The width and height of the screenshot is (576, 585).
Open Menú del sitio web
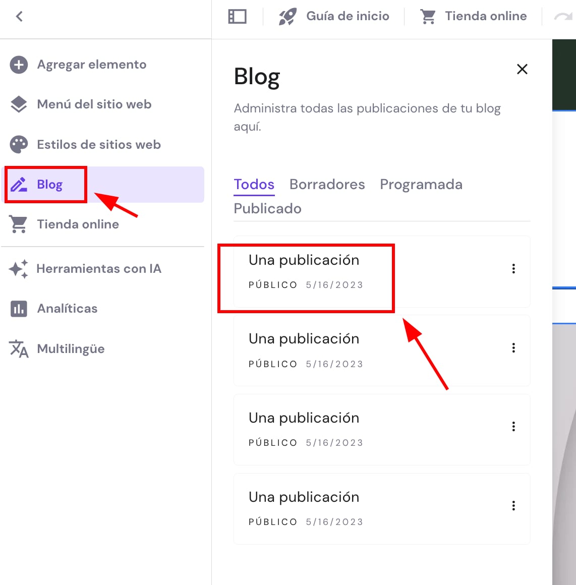click(94, 104)
